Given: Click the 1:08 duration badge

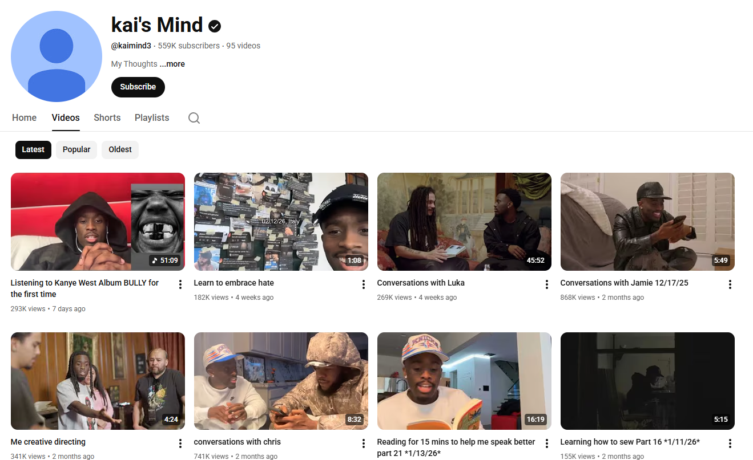Looking at the screenshot, I should tap(355, 260).
